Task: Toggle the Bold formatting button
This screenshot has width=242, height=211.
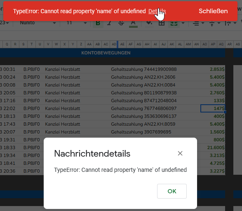Action: pos(98,23)
